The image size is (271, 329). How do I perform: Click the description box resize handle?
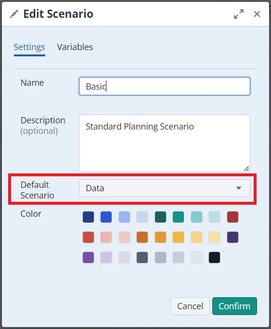246,169
